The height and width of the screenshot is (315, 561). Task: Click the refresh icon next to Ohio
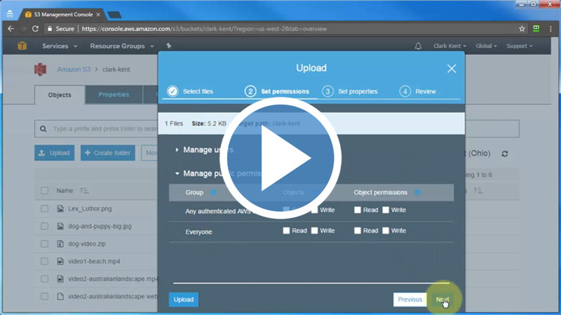click(504, 154)
